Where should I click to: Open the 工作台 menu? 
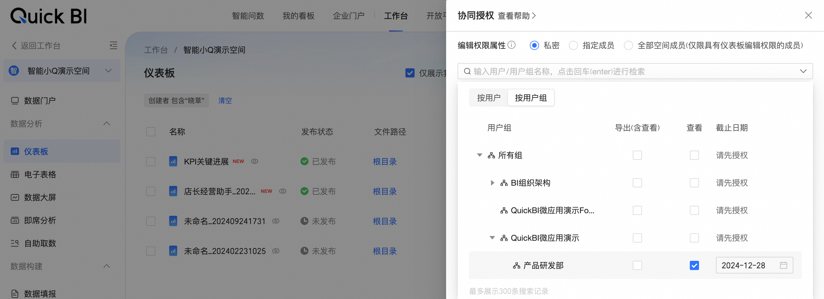pos(396,16)
